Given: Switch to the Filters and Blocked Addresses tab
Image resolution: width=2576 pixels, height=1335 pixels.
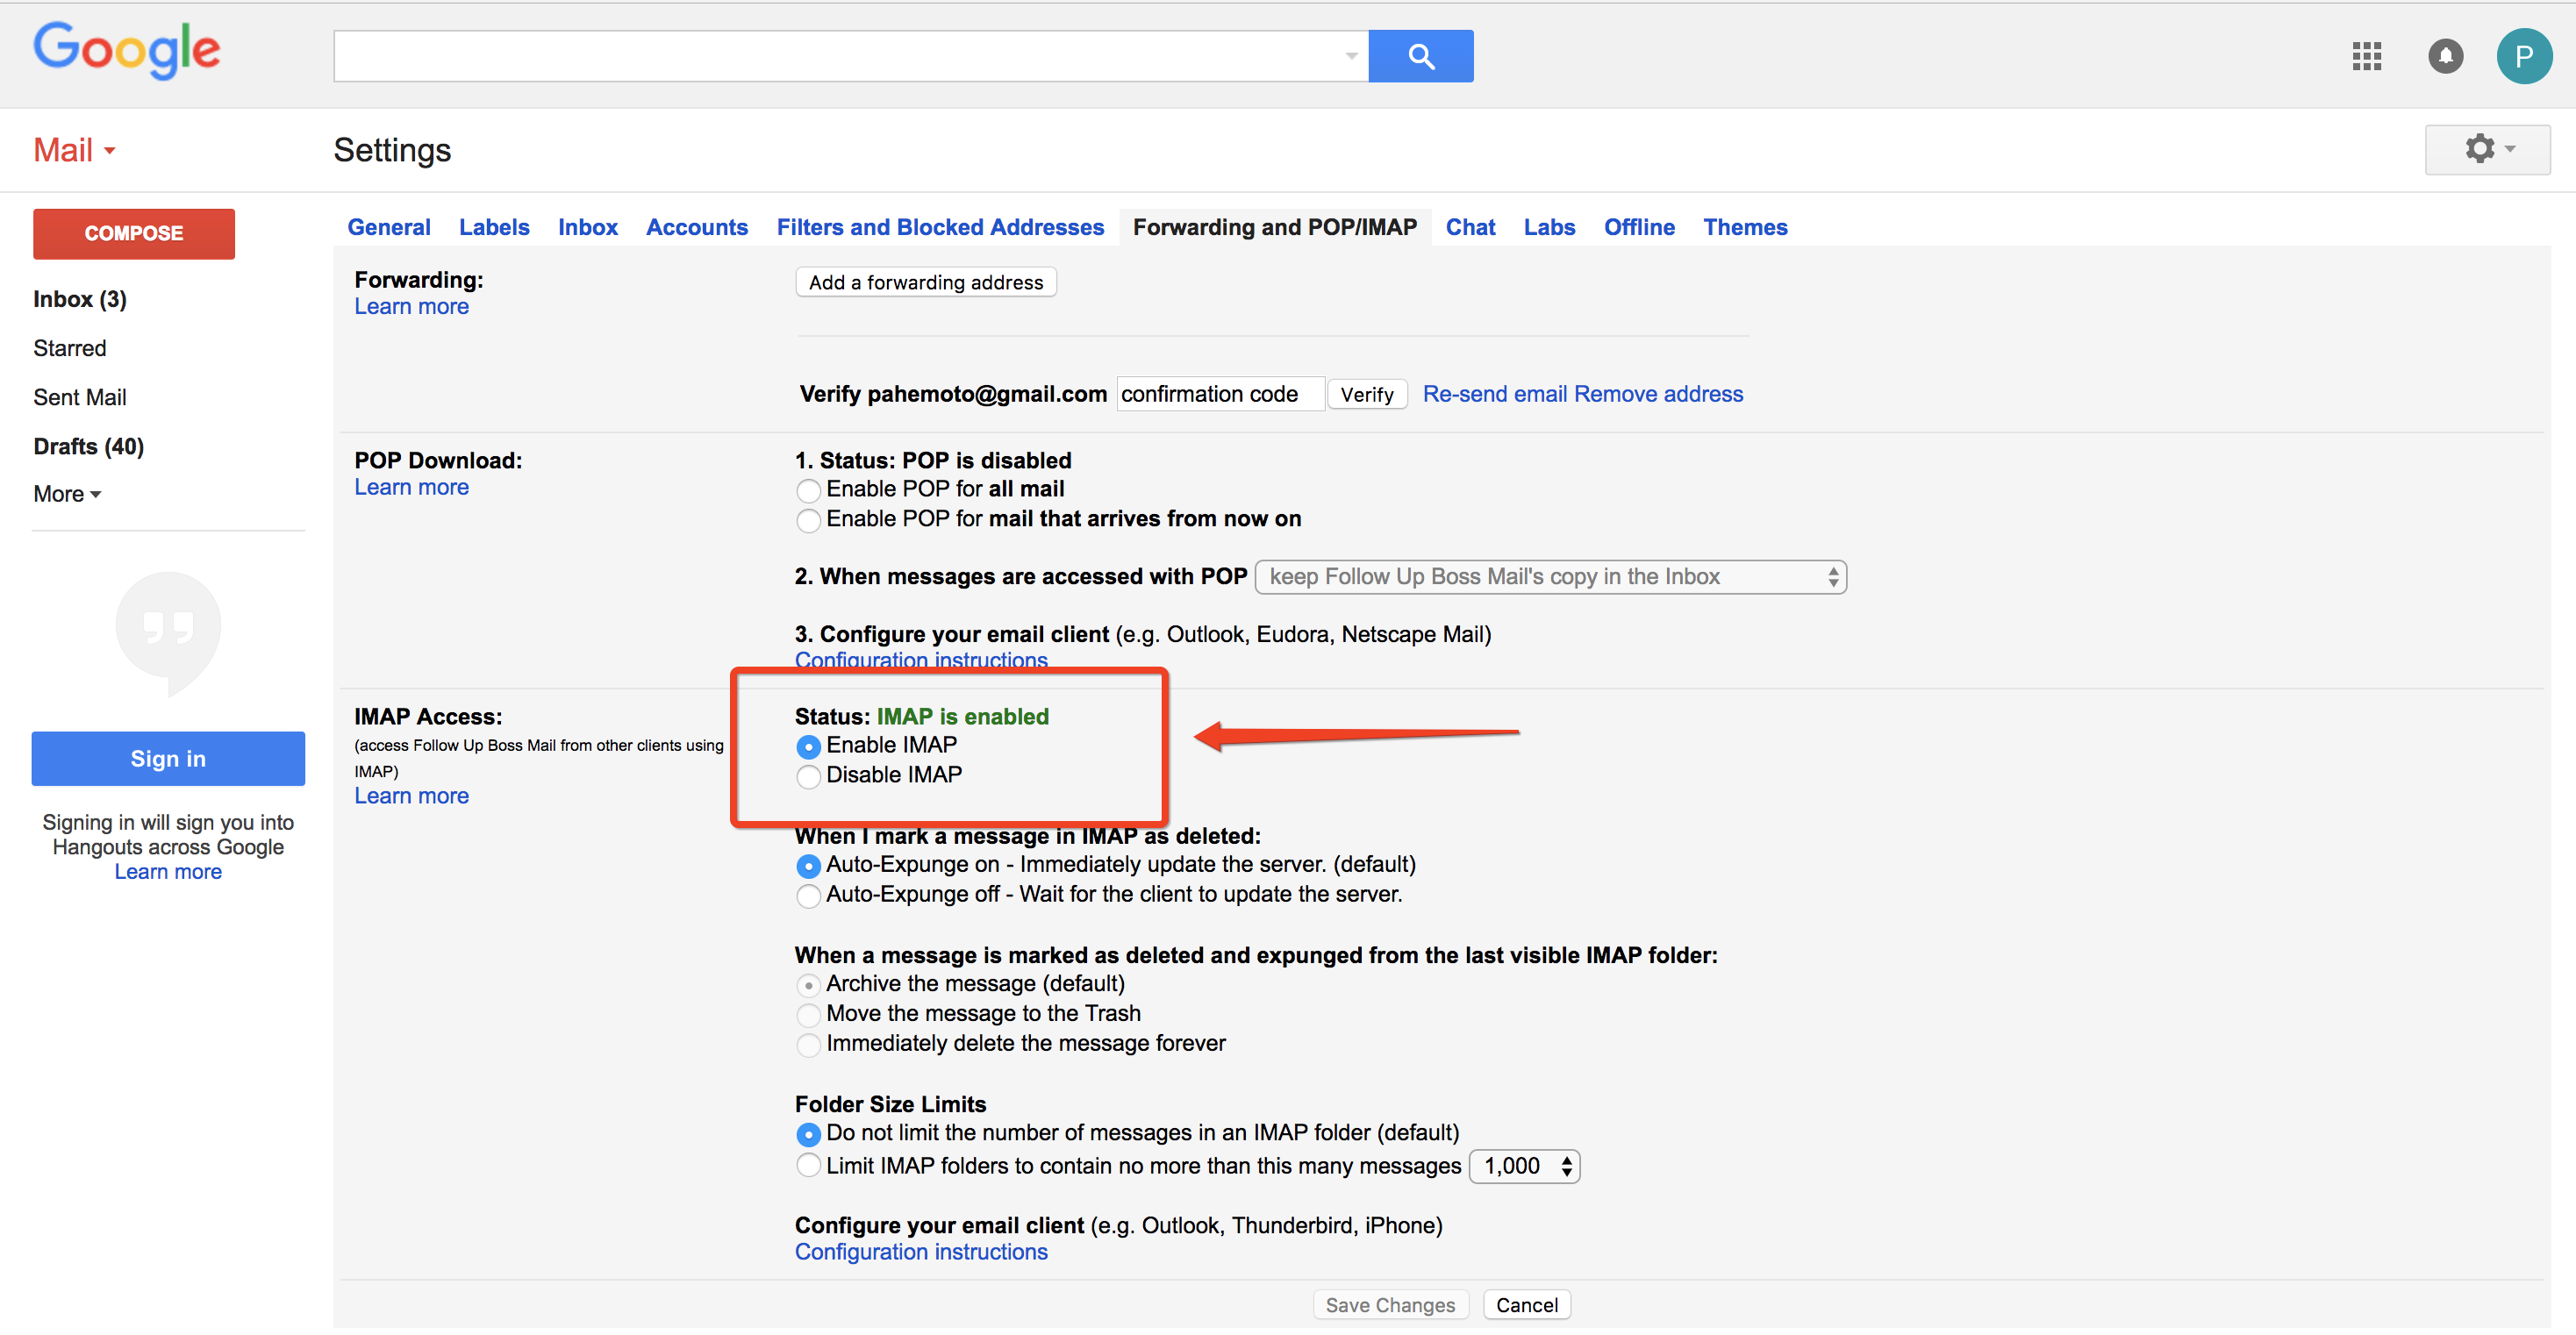Looking at the screenshot, I should click(x=940, y=227).
